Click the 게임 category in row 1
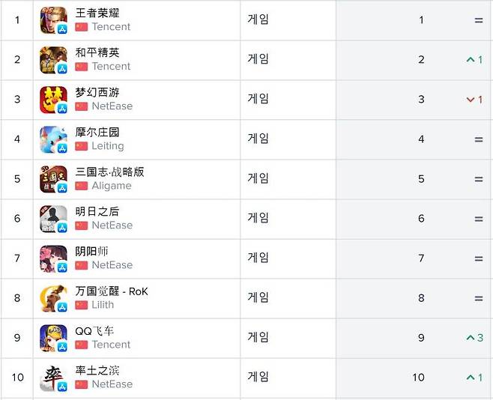 258,19
